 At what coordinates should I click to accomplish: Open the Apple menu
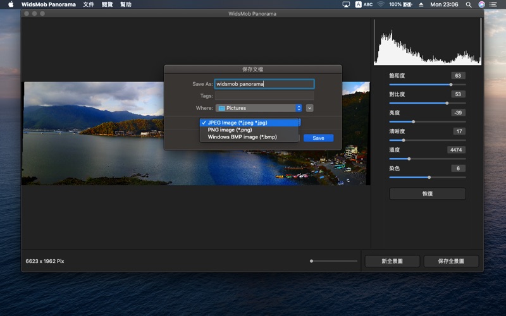(11, 4)
